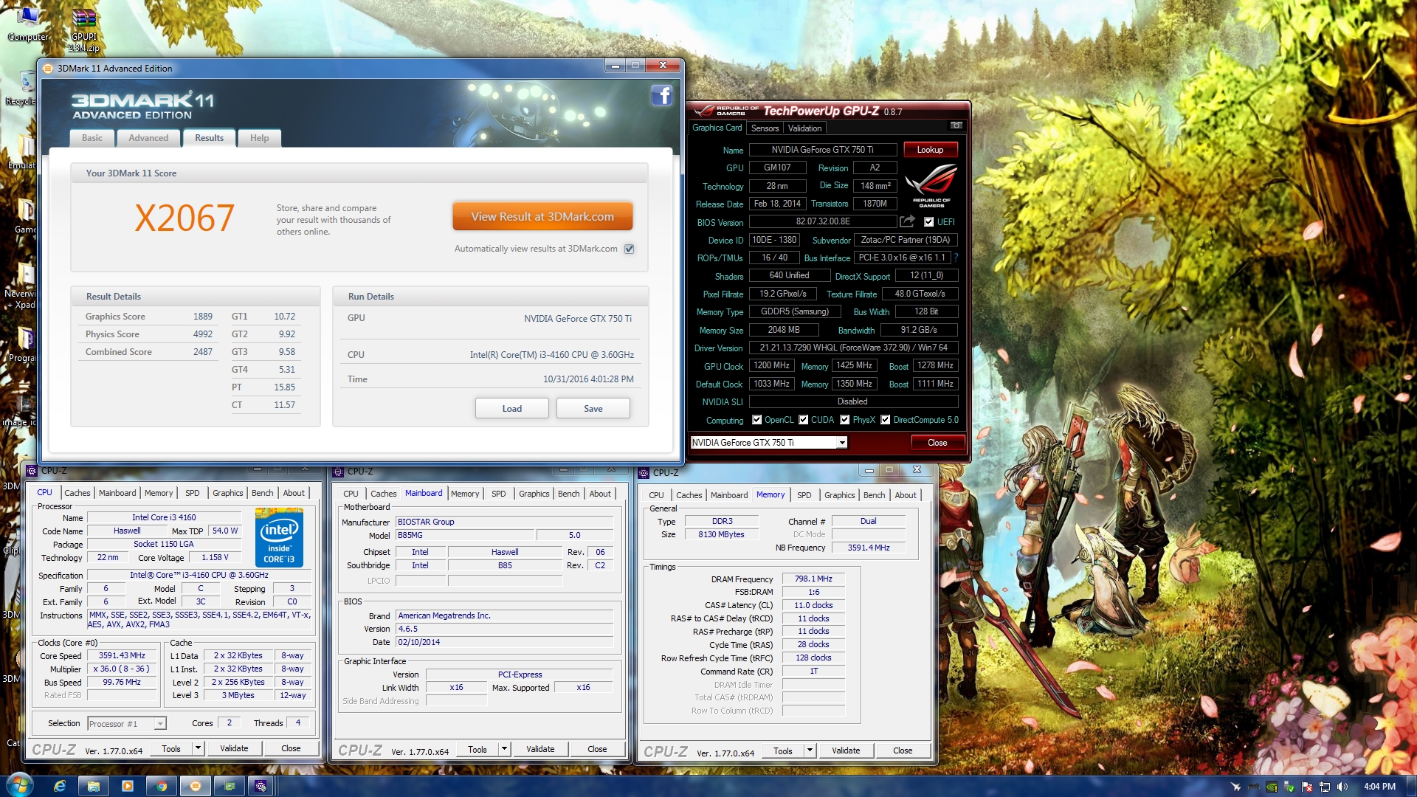Click the BIOS Version field 82.07.32.00.8E
Image resolution: width=1417 pixels, height=797 pixels.
(823, 221)
